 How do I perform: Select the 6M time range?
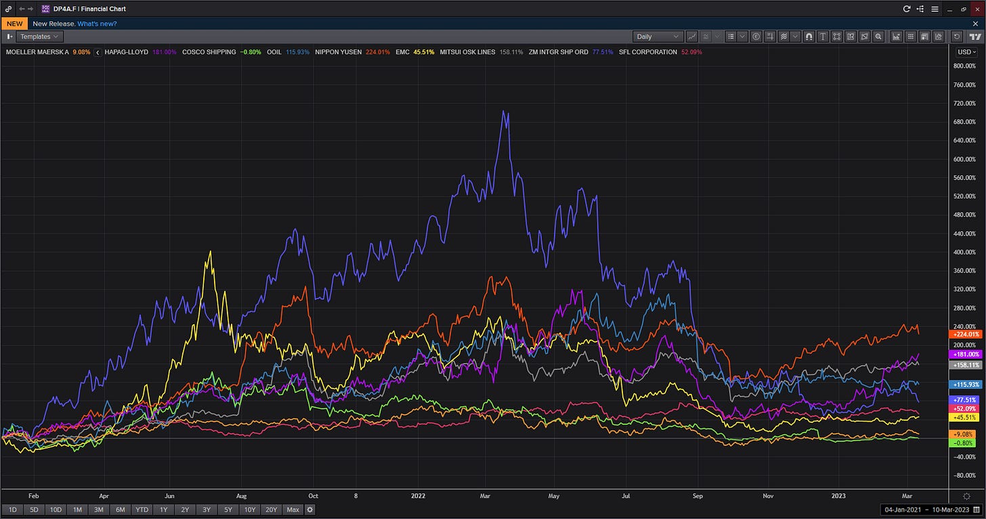tap(121, 510)
